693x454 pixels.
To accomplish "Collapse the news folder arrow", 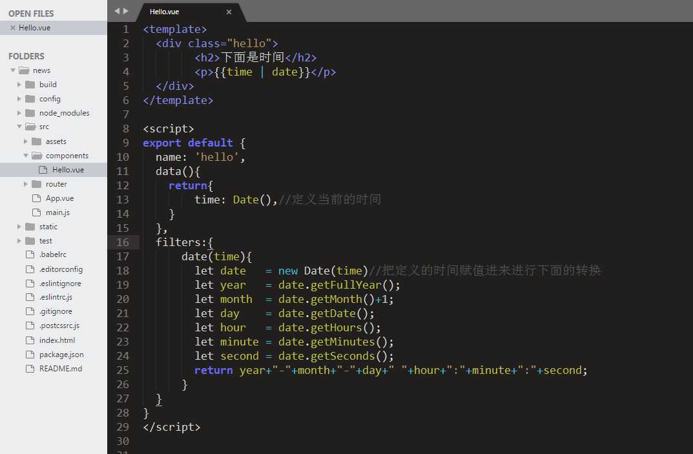I will coord(13,70).
